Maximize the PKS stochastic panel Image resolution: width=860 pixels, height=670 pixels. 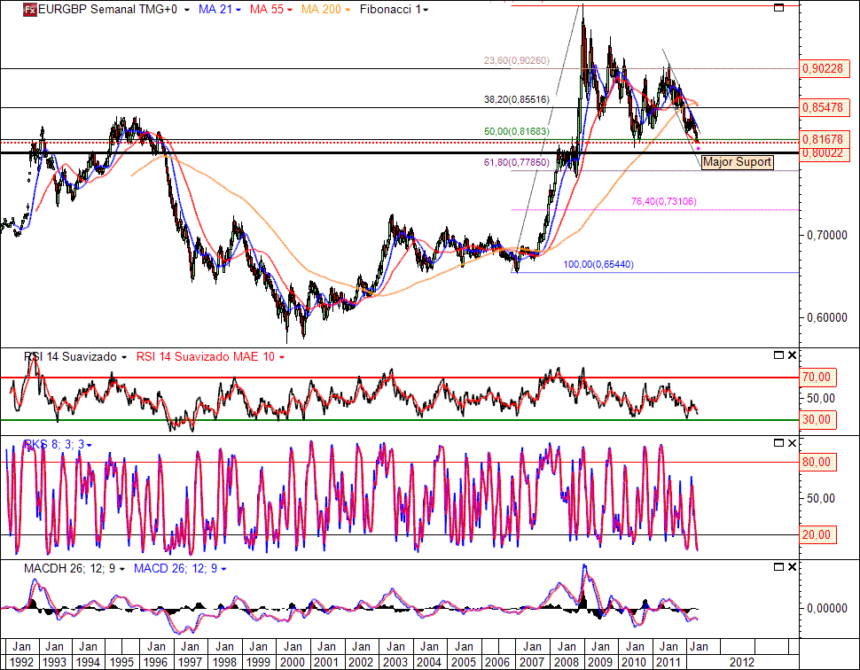[x=778, y=443]
